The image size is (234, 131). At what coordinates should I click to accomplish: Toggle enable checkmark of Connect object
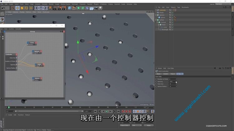tap(173, 22)
